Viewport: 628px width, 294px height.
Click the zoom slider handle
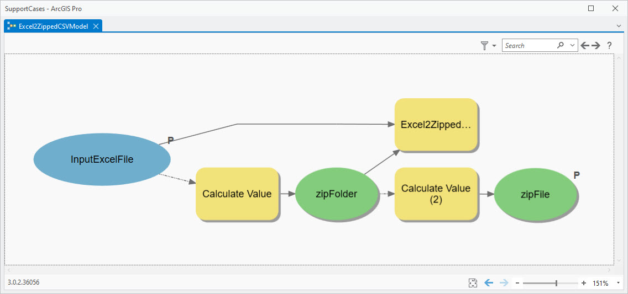click(x=556, y=283)
